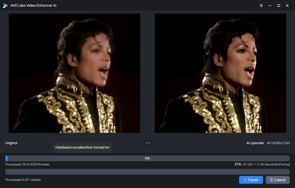Click the Hardware acceleration turned on tooltip
Screen dimensions: 295x188
82,148
